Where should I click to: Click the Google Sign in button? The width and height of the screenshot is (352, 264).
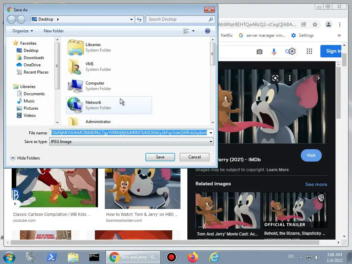click(331, 51)
